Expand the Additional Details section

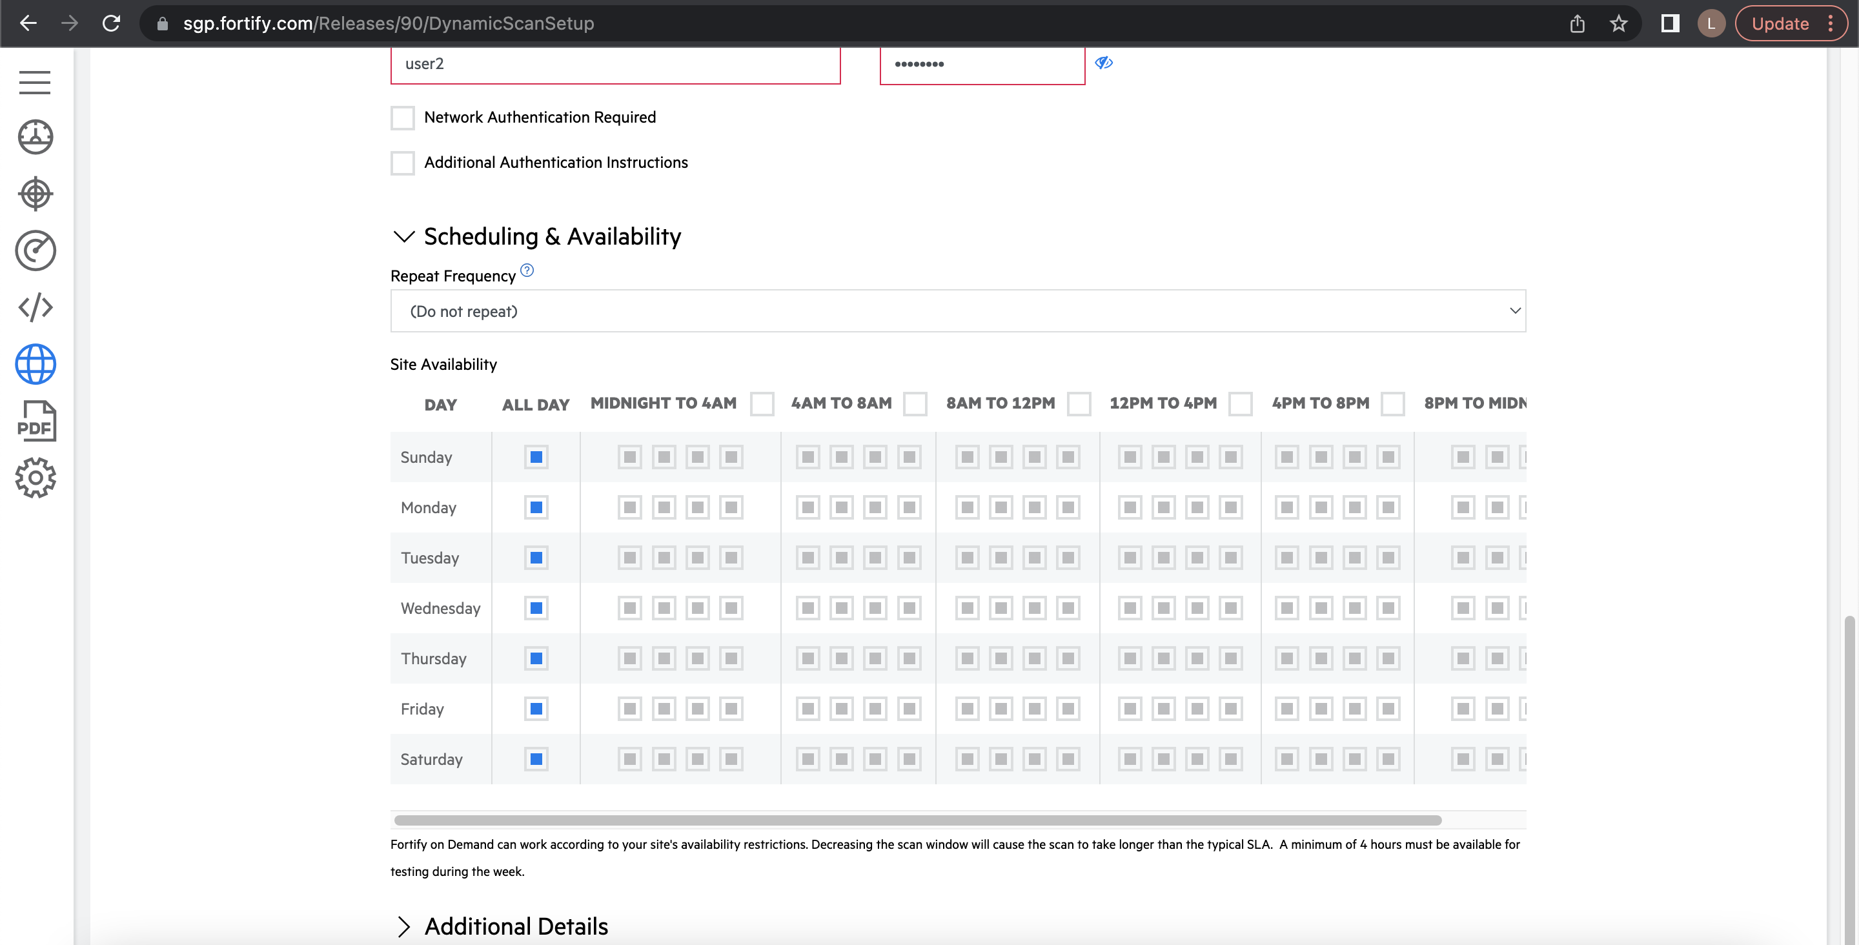point(404,926)
